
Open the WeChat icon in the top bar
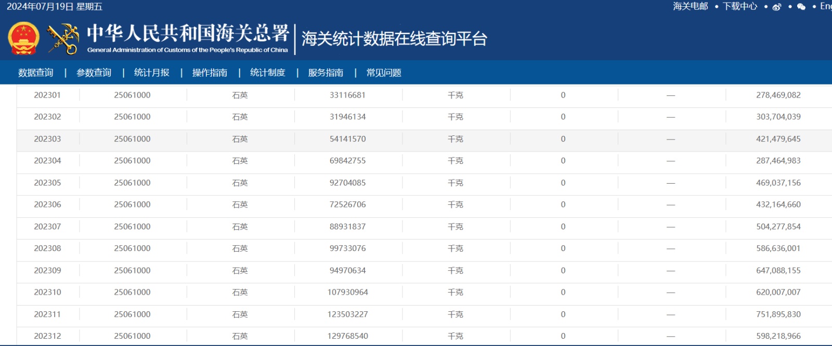[x=801, y=7]
